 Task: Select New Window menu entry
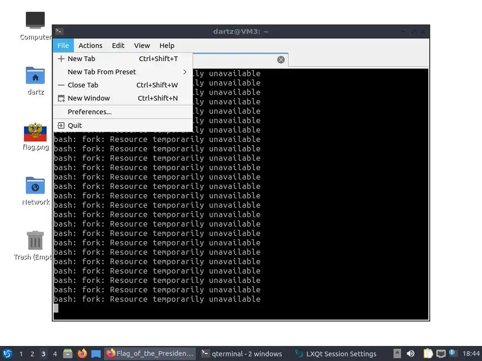click(123, 98)
